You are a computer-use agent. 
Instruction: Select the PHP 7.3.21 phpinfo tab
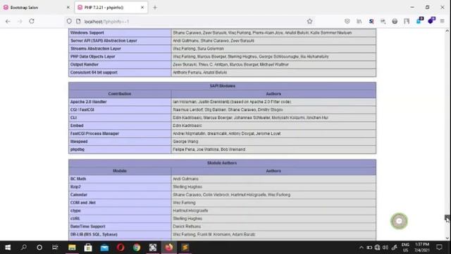pyautogui.click(x=111, y=8)
